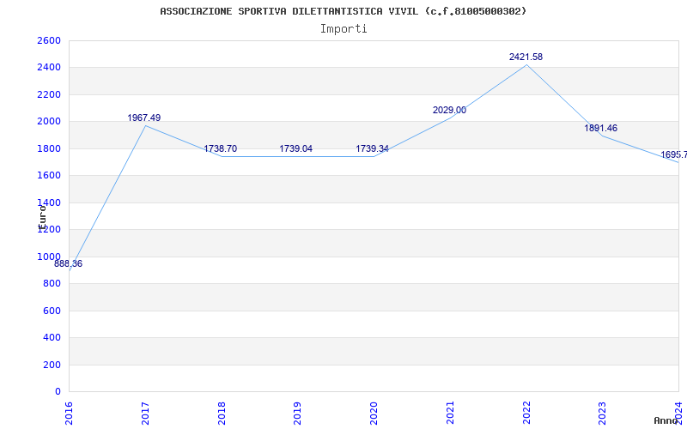Select the 1738.70 value label
Viewport: 687px width, 429px height.
(220, 149)
